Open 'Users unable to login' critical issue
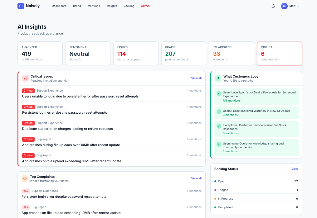Image resolution: width=317 pixels, height=218 pixels. [x=112, y=94]
